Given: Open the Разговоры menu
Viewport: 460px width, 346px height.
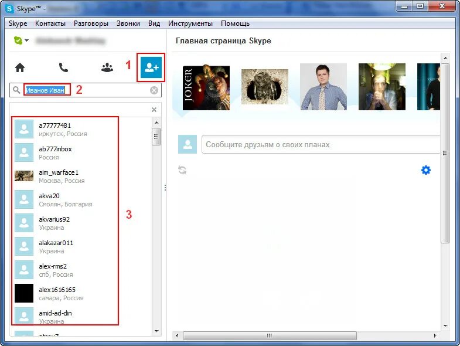Looking at the screenshot, I should point(91,23).
